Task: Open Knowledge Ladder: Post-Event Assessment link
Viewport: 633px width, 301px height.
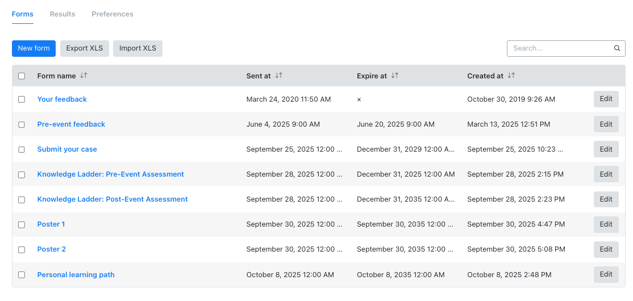Action: (113, 199)
